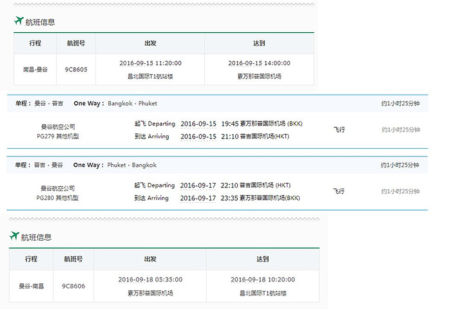
Task: Click the 航班号 column header in top table
Action: point(76,43)
